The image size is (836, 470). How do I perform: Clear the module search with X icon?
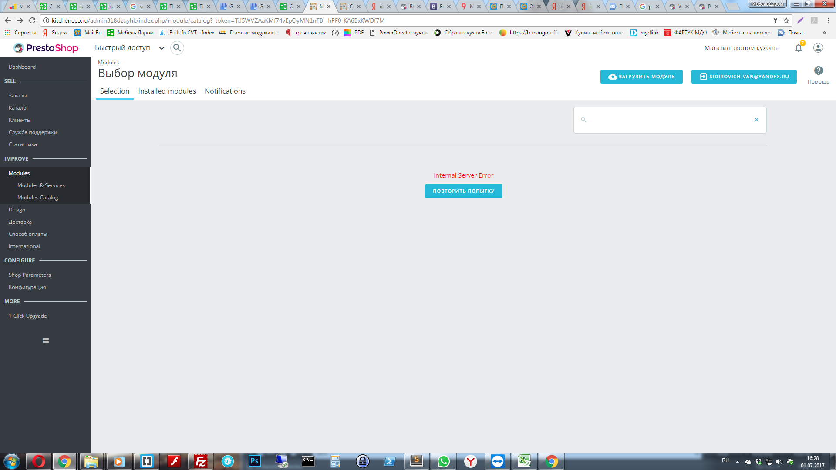pyautogui.click(x=756, y=120)
